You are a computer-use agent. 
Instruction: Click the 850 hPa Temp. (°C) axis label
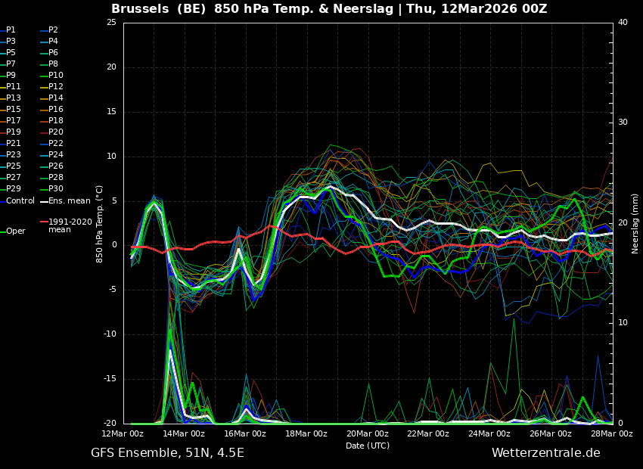pyautogui.click(x=100, y=223)
